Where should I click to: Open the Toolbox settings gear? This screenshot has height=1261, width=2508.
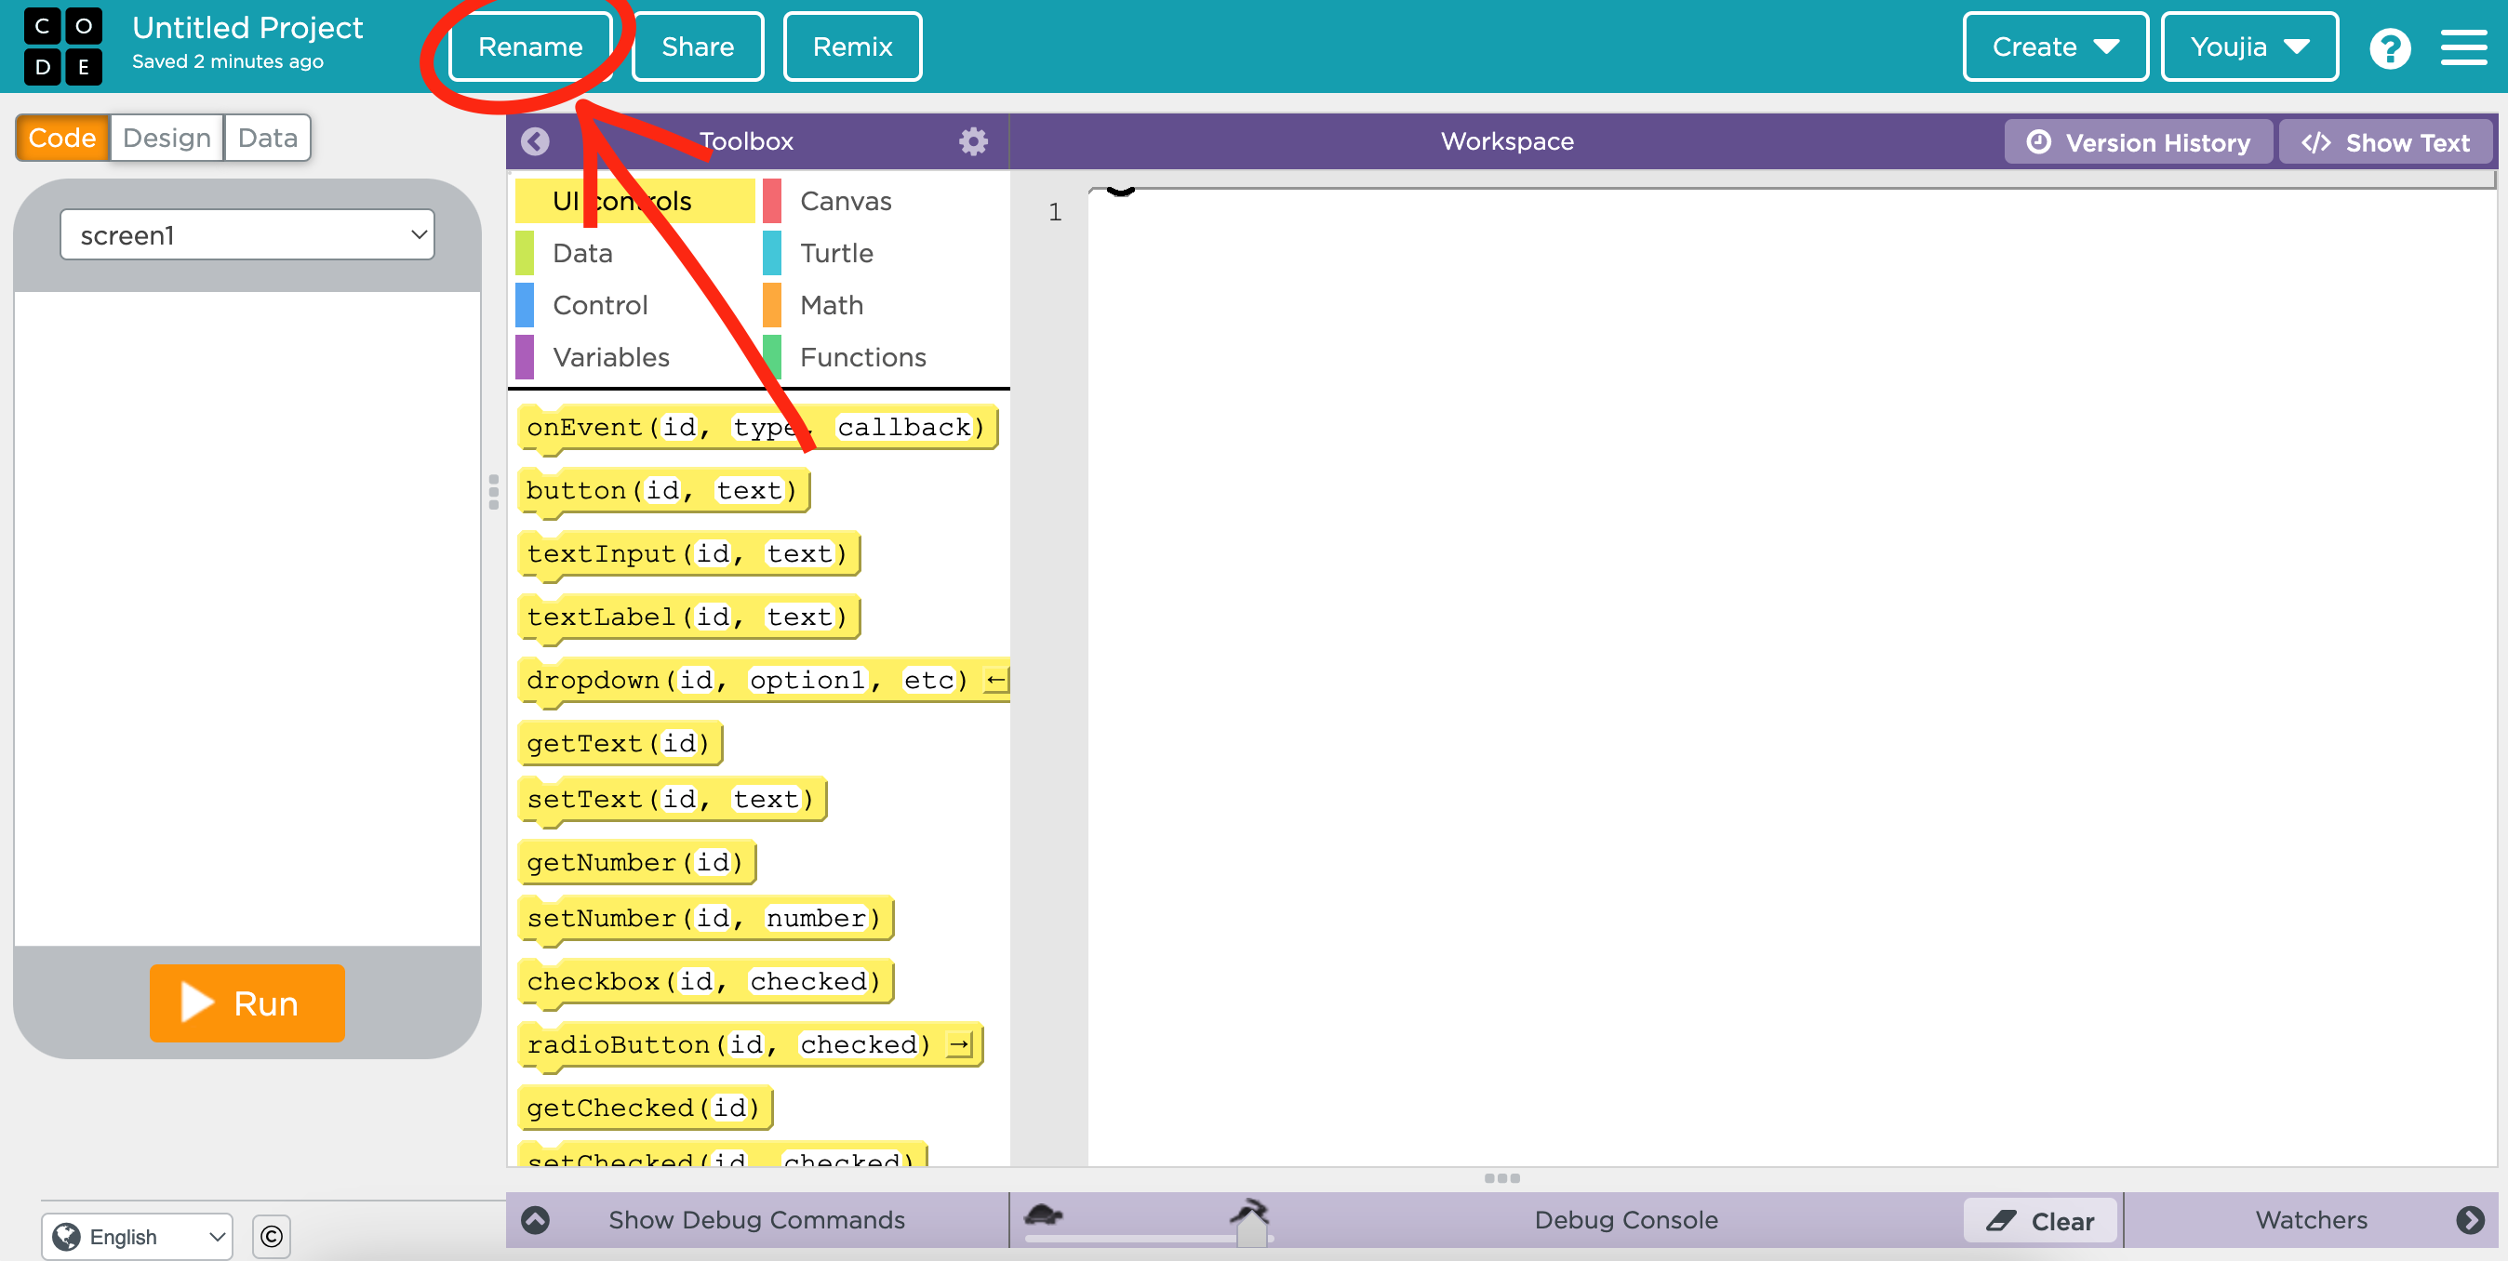(x=973, y=141)
